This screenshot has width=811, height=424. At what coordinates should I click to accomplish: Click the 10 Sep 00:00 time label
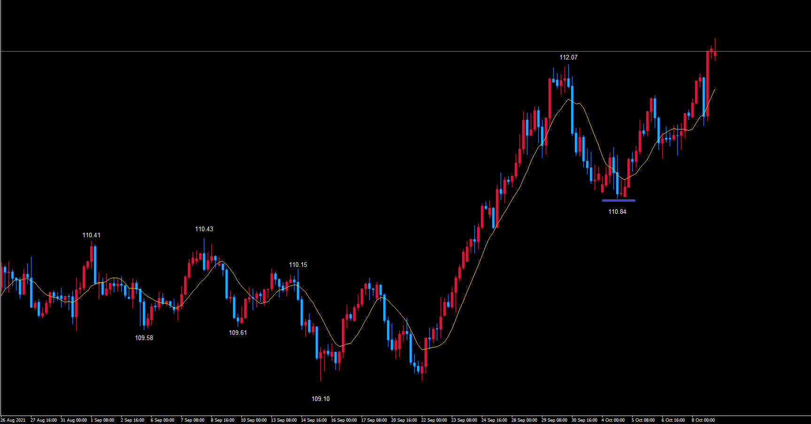point(254,420)
